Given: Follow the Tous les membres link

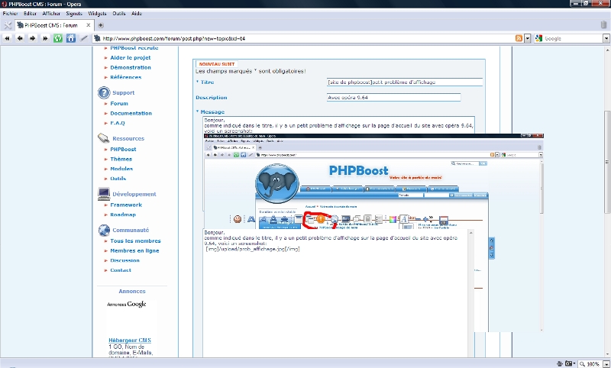Looking at the screenshot, I should point(135,240).
